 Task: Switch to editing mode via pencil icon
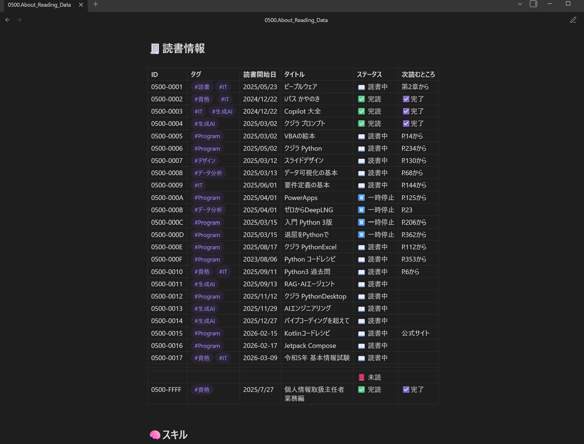pyautogui.click(x=573, y=20)
